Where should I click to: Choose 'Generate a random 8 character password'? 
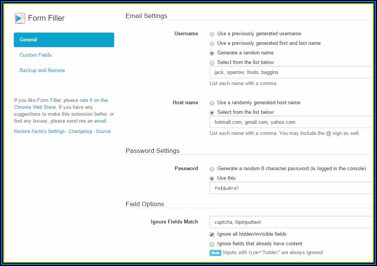(212, 169)
